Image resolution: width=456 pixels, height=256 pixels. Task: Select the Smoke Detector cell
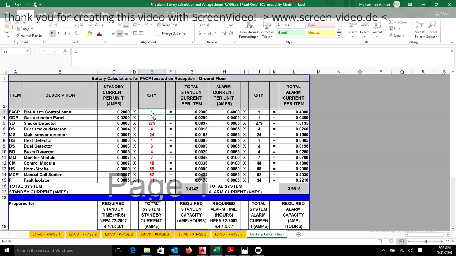click(60, 123)
